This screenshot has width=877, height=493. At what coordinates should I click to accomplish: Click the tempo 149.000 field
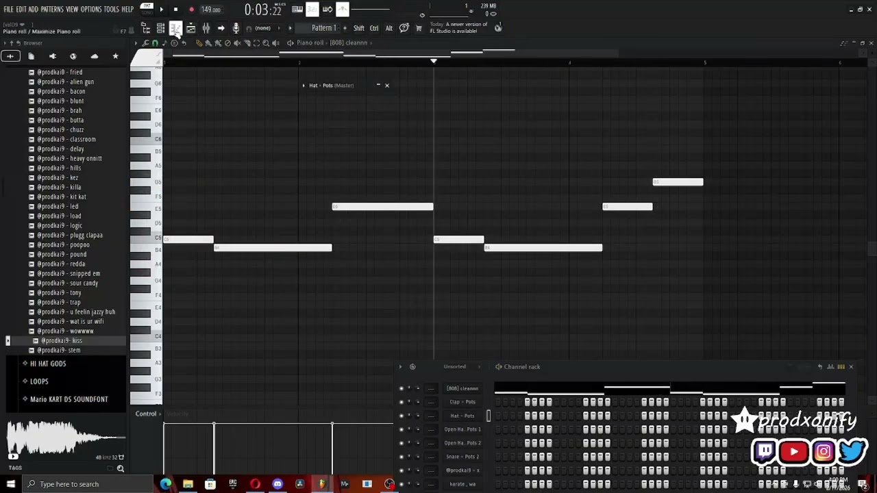coord(211,10)
